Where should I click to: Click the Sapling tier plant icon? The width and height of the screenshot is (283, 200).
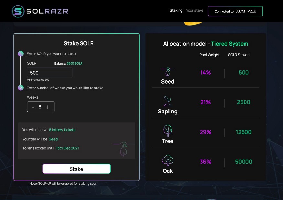(x=168, y=101)
